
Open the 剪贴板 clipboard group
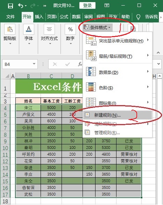point(10,34)
